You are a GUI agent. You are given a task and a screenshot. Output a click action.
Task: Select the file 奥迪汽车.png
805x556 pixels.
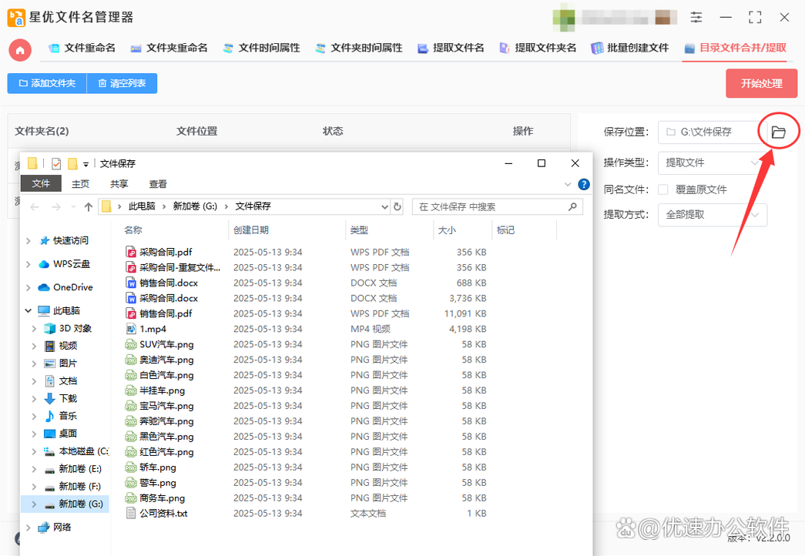[x=166, y=360]
